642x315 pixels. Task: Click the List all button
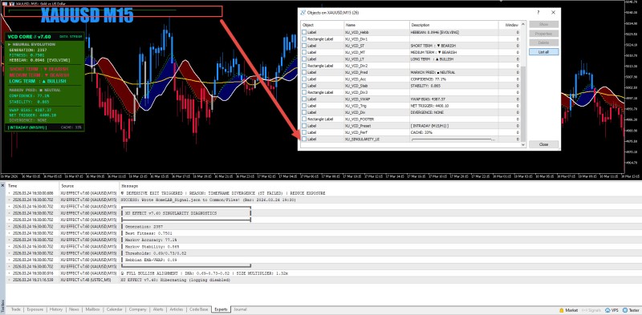(x=544, y=52)
